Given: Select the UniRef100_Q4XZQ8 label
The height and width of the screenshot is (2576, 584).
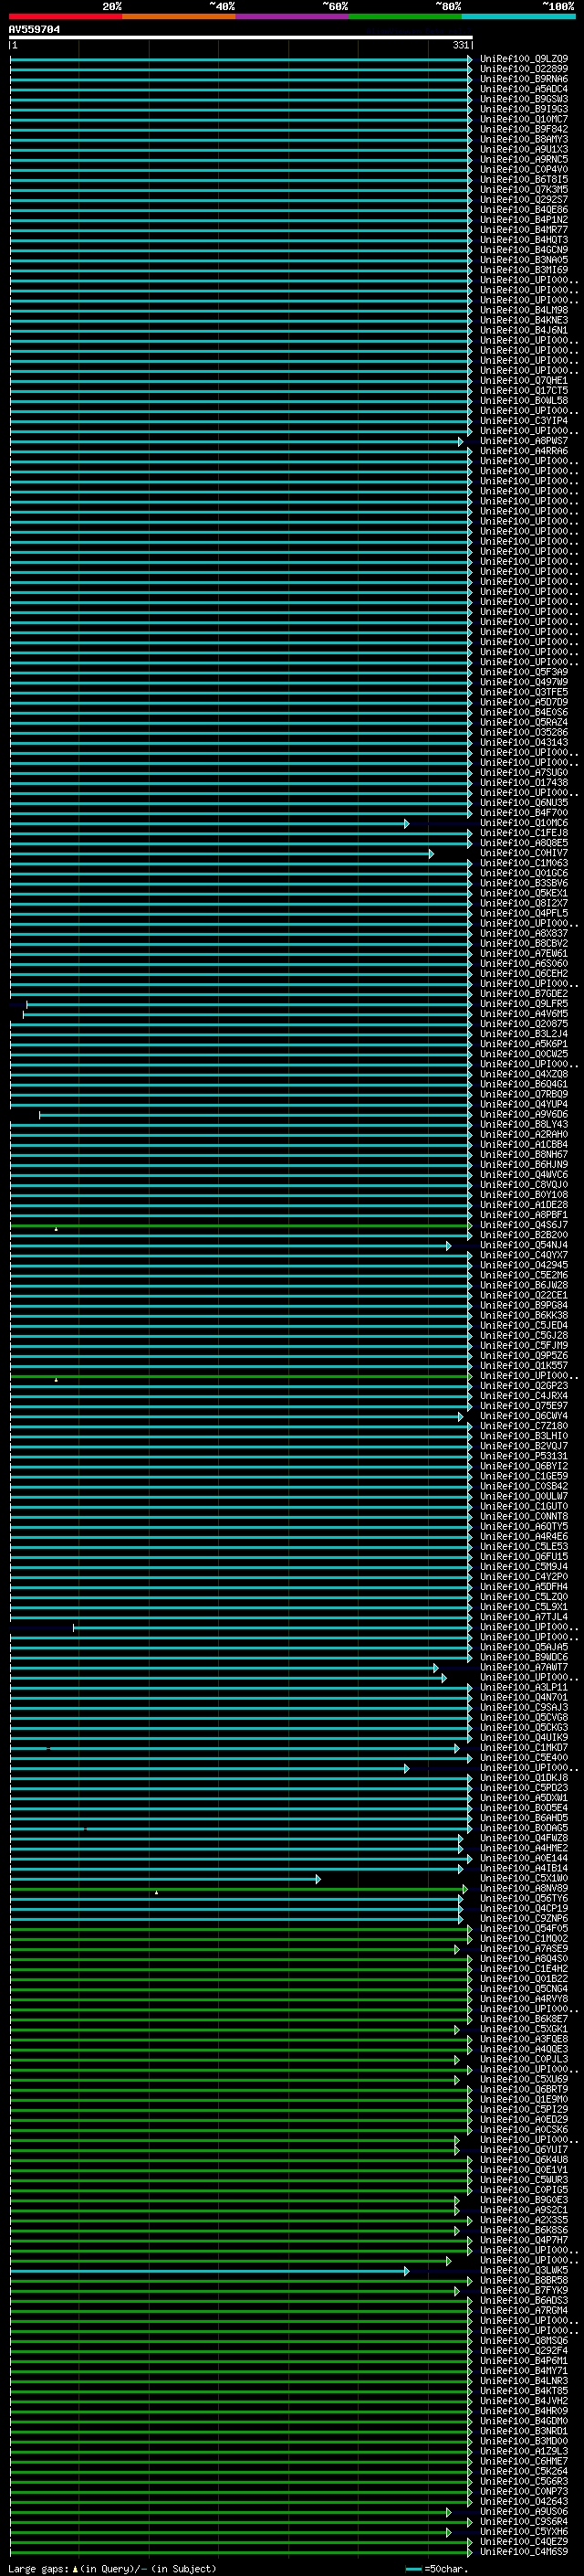Looking at the screenshot, I should point(524,1074).
